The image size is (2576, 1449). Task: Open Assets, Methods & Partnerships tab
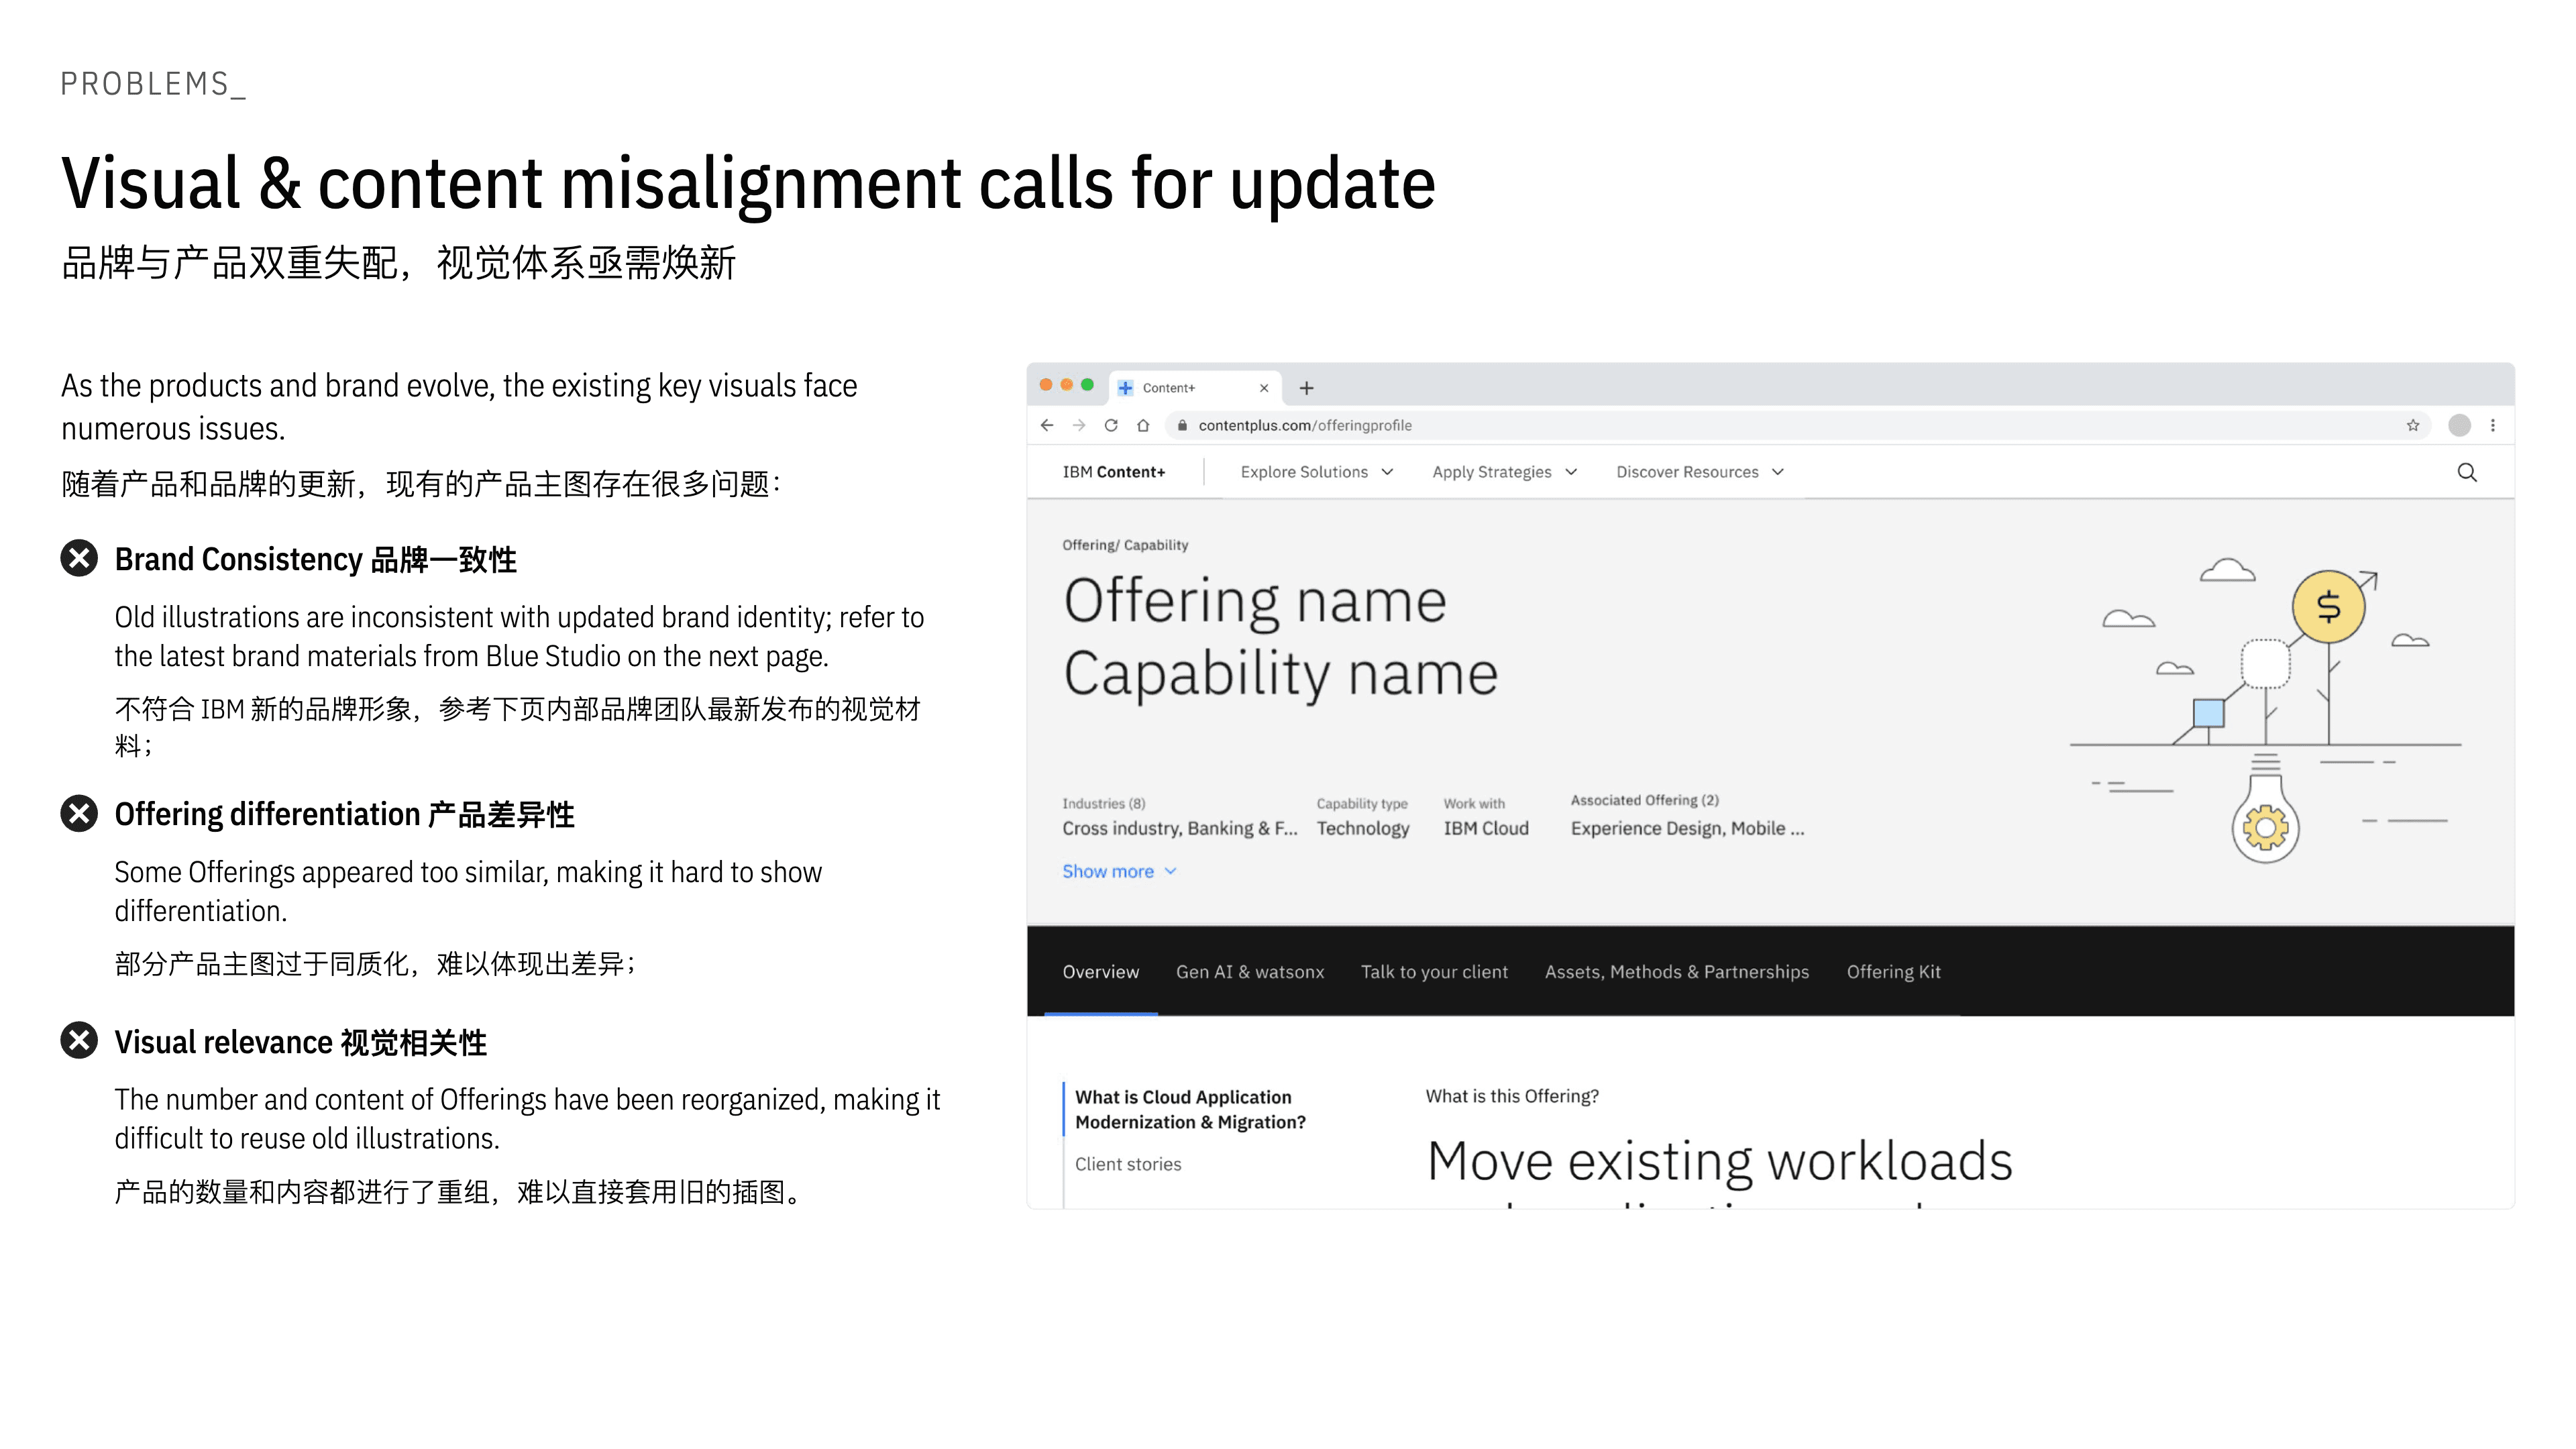pyautogui.click(x=1676, y=971)
